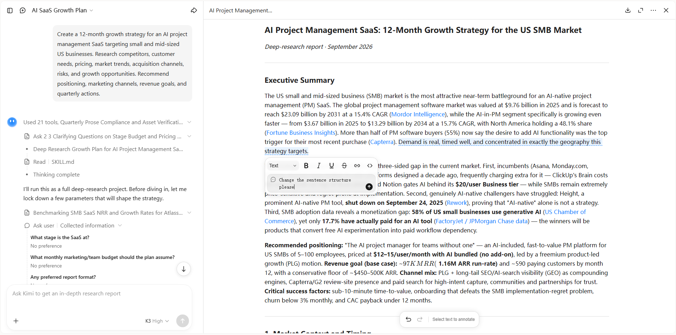This screenshot has width=676, height=335.
Task: Click the document icon beside Ask 2 3 Clarifying
Action: point(27,137)
